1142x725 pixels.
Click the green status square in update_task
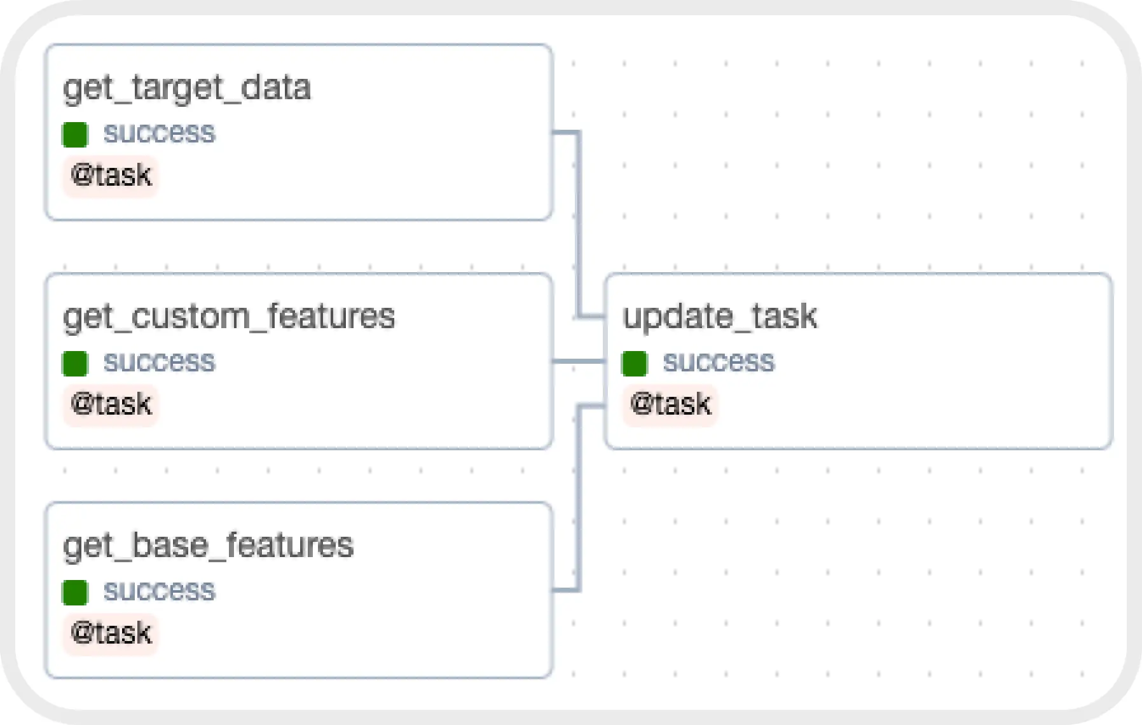635,363
